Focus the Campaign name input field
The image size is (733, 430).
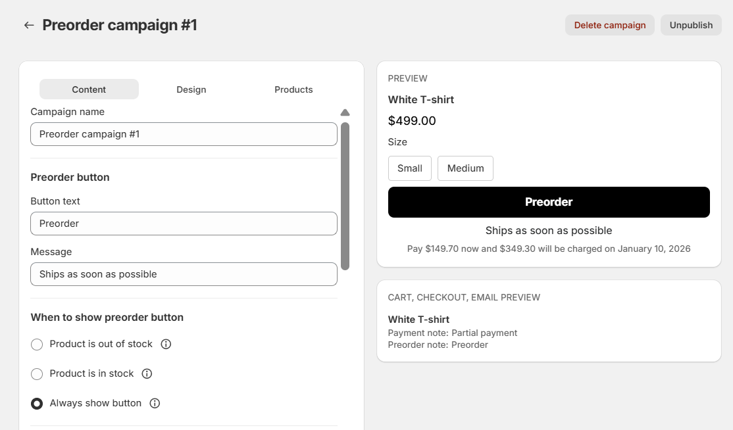click(x=184, y=134)
